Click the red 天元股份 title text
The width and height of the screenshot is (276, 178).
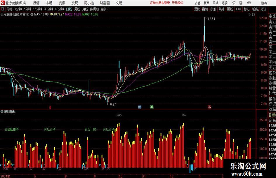tap(178, 3)
